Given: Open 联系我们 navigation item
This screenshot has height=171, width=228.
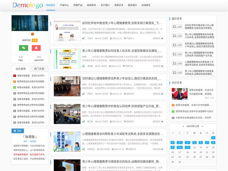Looking at the screenshot, I should 132,5.
